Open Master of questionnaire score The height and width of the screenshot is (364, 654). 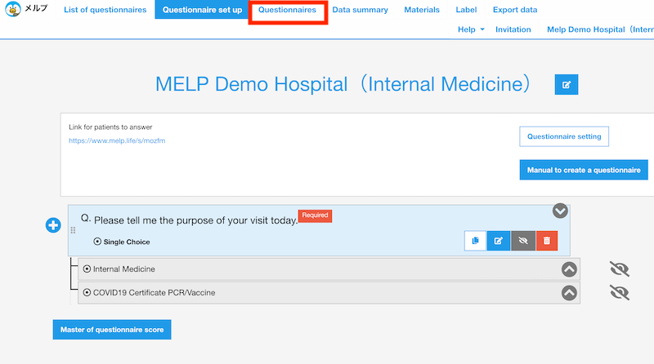(112, 330)
